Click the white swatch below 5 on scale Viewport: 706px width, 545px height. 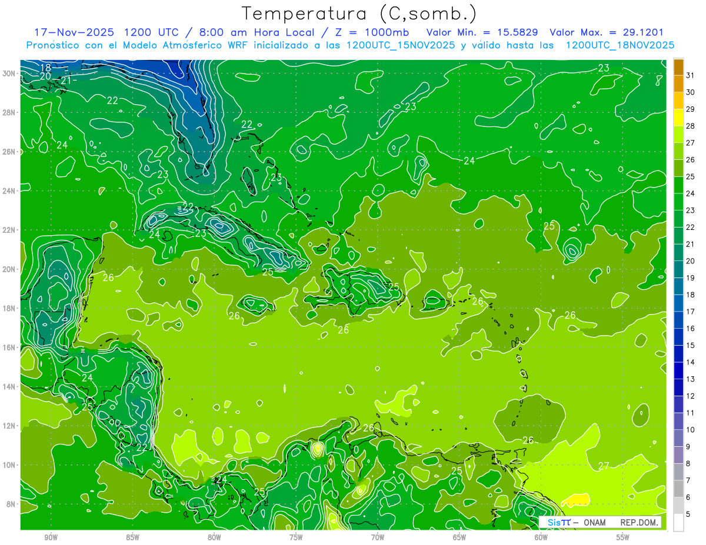[x=678, y=523]
